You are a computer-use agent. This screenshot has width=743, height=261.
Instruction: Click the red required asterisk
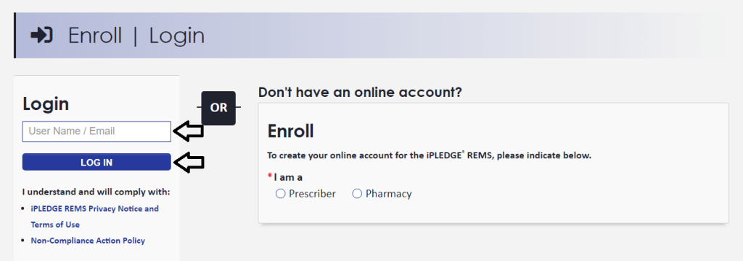[270, 176]
